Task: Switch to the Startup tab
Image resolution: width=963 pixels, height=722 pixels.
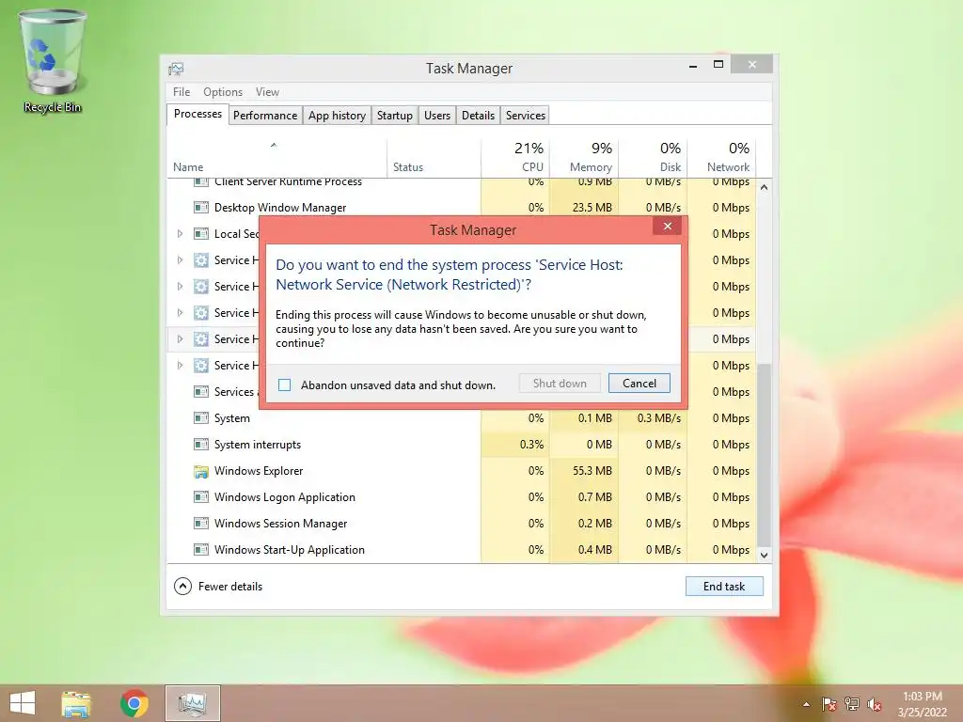Action: 395,116
